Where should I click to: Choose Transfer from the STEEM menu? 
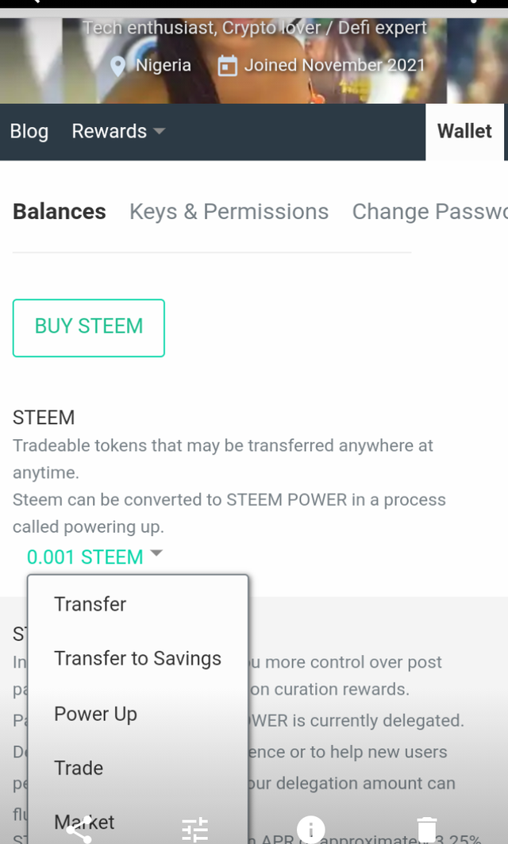pos(90,604)
